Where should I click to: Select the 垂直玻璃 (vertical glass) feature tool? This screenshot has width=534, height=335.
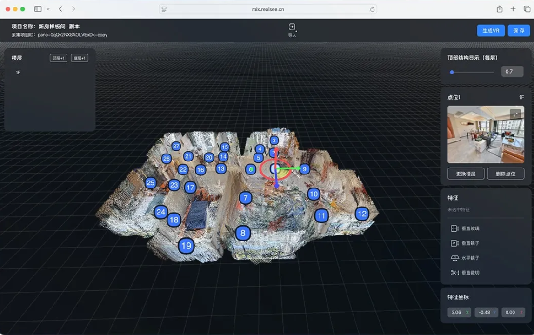[x=467, y=228]
